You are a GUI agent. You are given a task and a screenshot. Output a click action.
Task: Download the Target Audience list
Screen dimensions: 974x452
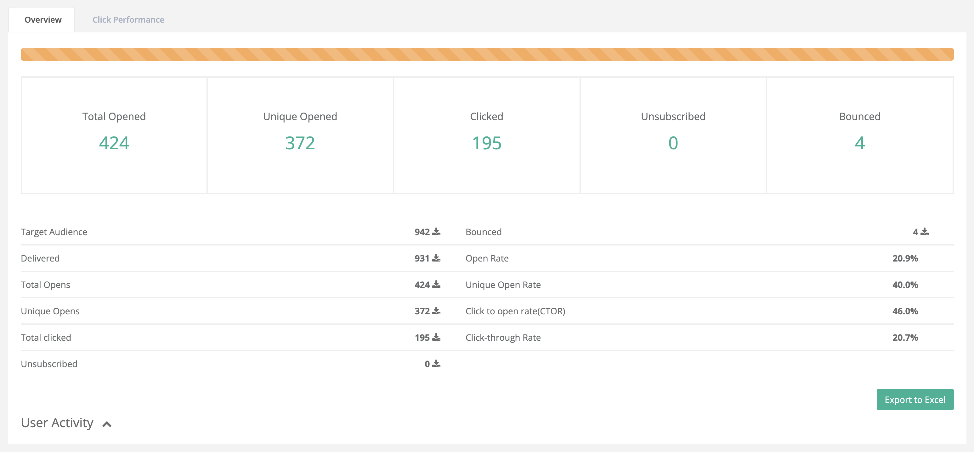[x=436, y=231]
